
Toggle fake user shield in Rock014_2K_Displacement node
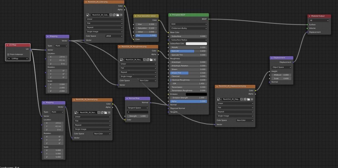pos(241,99)
